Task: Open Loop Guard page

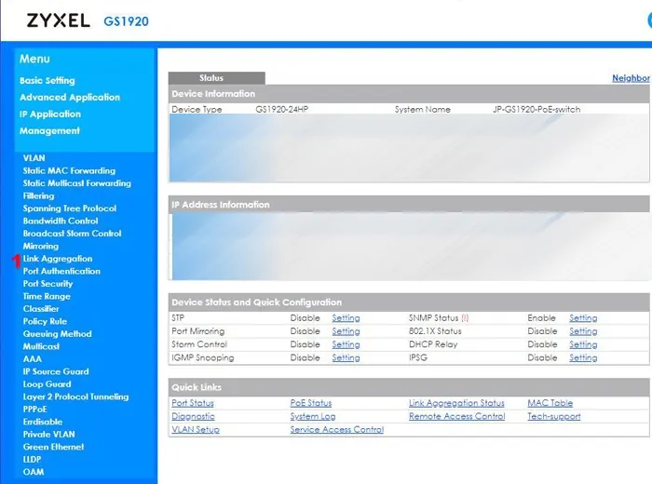Action: point(47,383)
